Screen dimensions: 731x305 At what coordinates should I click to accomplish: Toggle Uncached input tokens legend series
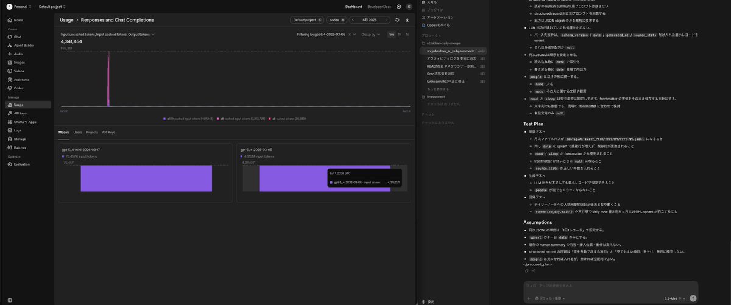[x=188, y=119]
